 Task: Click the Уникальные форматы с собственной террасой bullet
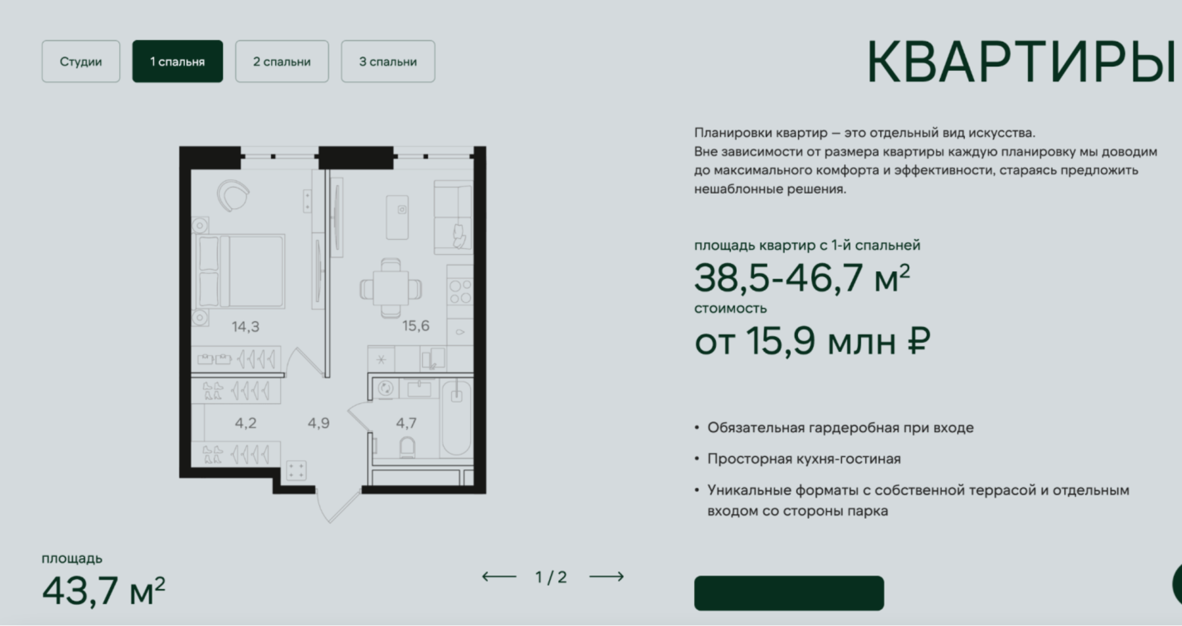coord(918,500)
